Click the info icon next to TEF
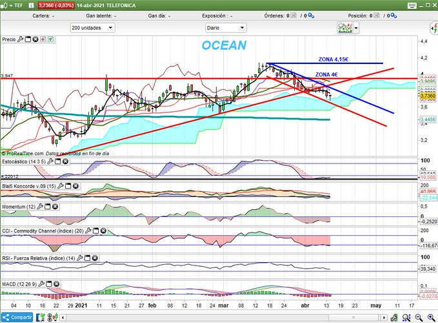438x323 pixels. 31,5
